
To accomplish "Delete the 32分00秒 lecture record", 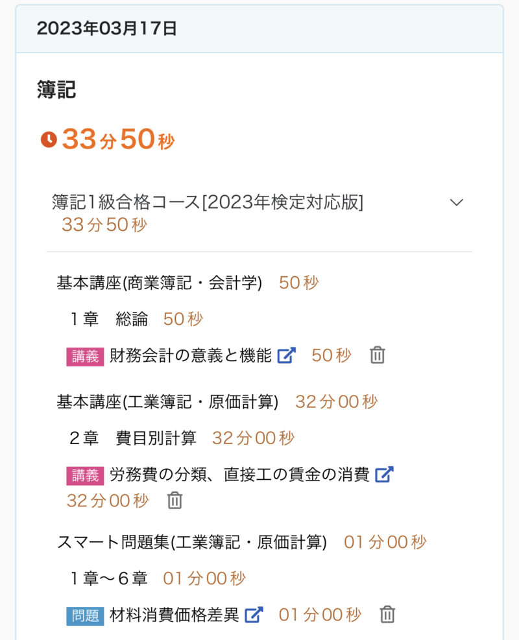I will [175, 501].
